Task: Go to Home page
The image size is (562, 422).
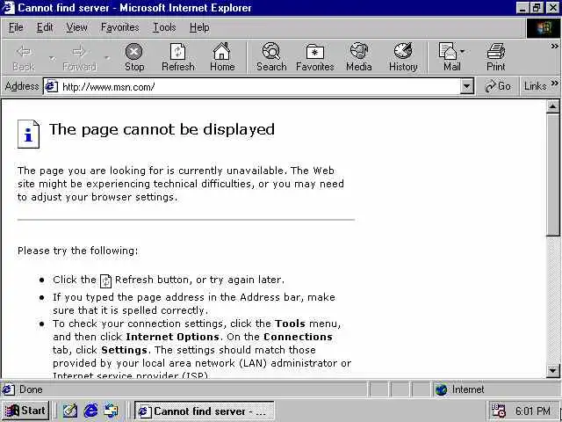Action: (x=222, y=57)
